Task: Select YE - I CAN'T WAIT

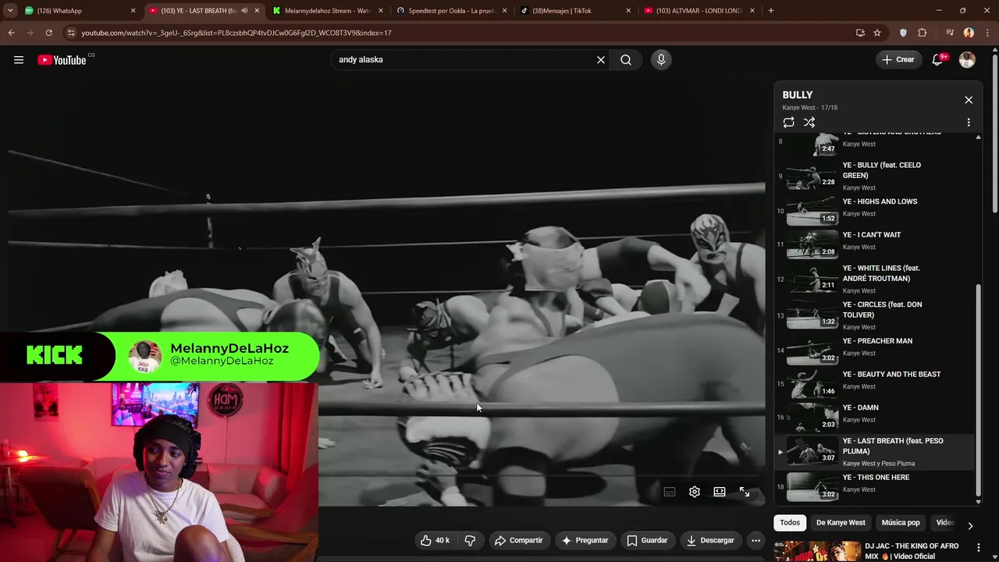Action: [874, 244]
